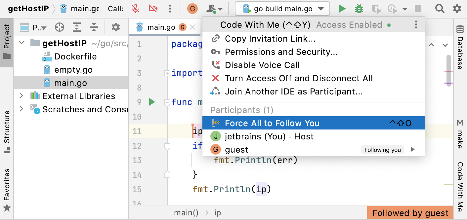Open IDE settings gear in top toolbar

tap(457, 9)
